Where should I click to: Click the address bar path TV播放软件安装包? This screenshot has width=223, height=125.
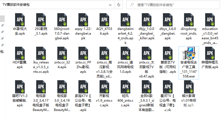tap(16, 5)
